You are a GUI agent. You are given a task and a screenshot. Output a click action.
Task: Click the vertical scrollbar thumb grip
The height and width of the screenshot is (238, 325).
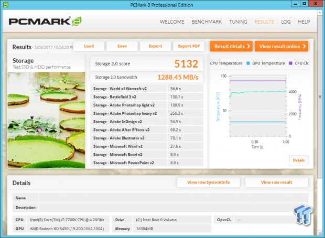pos(320,97)
